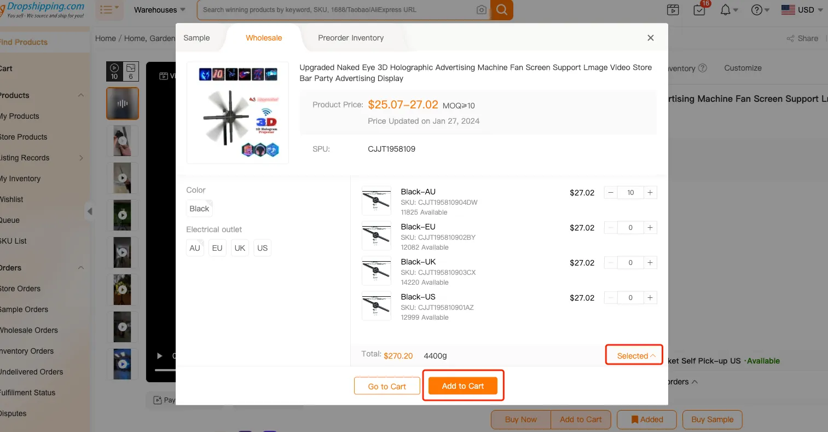Open the USD currency dropdown

click(x=802, y=10)
